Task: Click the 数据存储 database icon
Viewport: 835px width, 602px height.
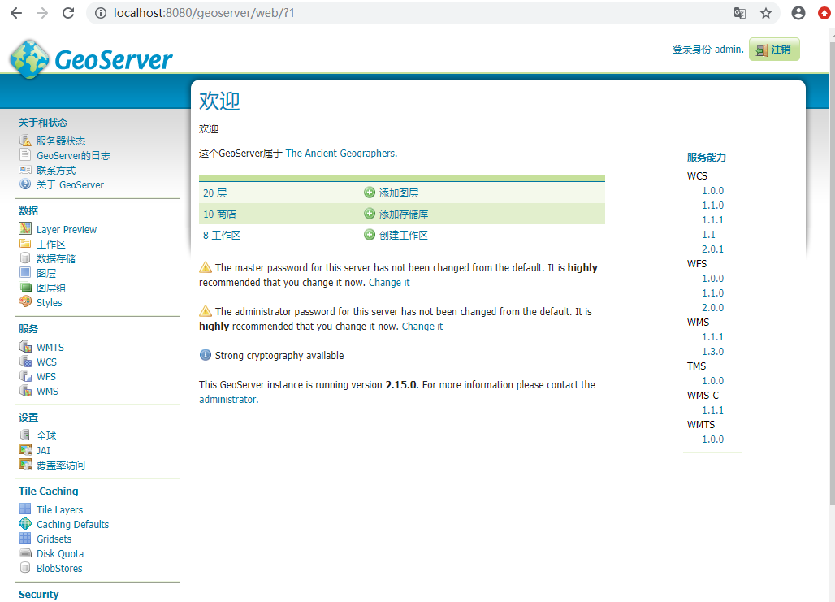Action: [x=25, y=258]
